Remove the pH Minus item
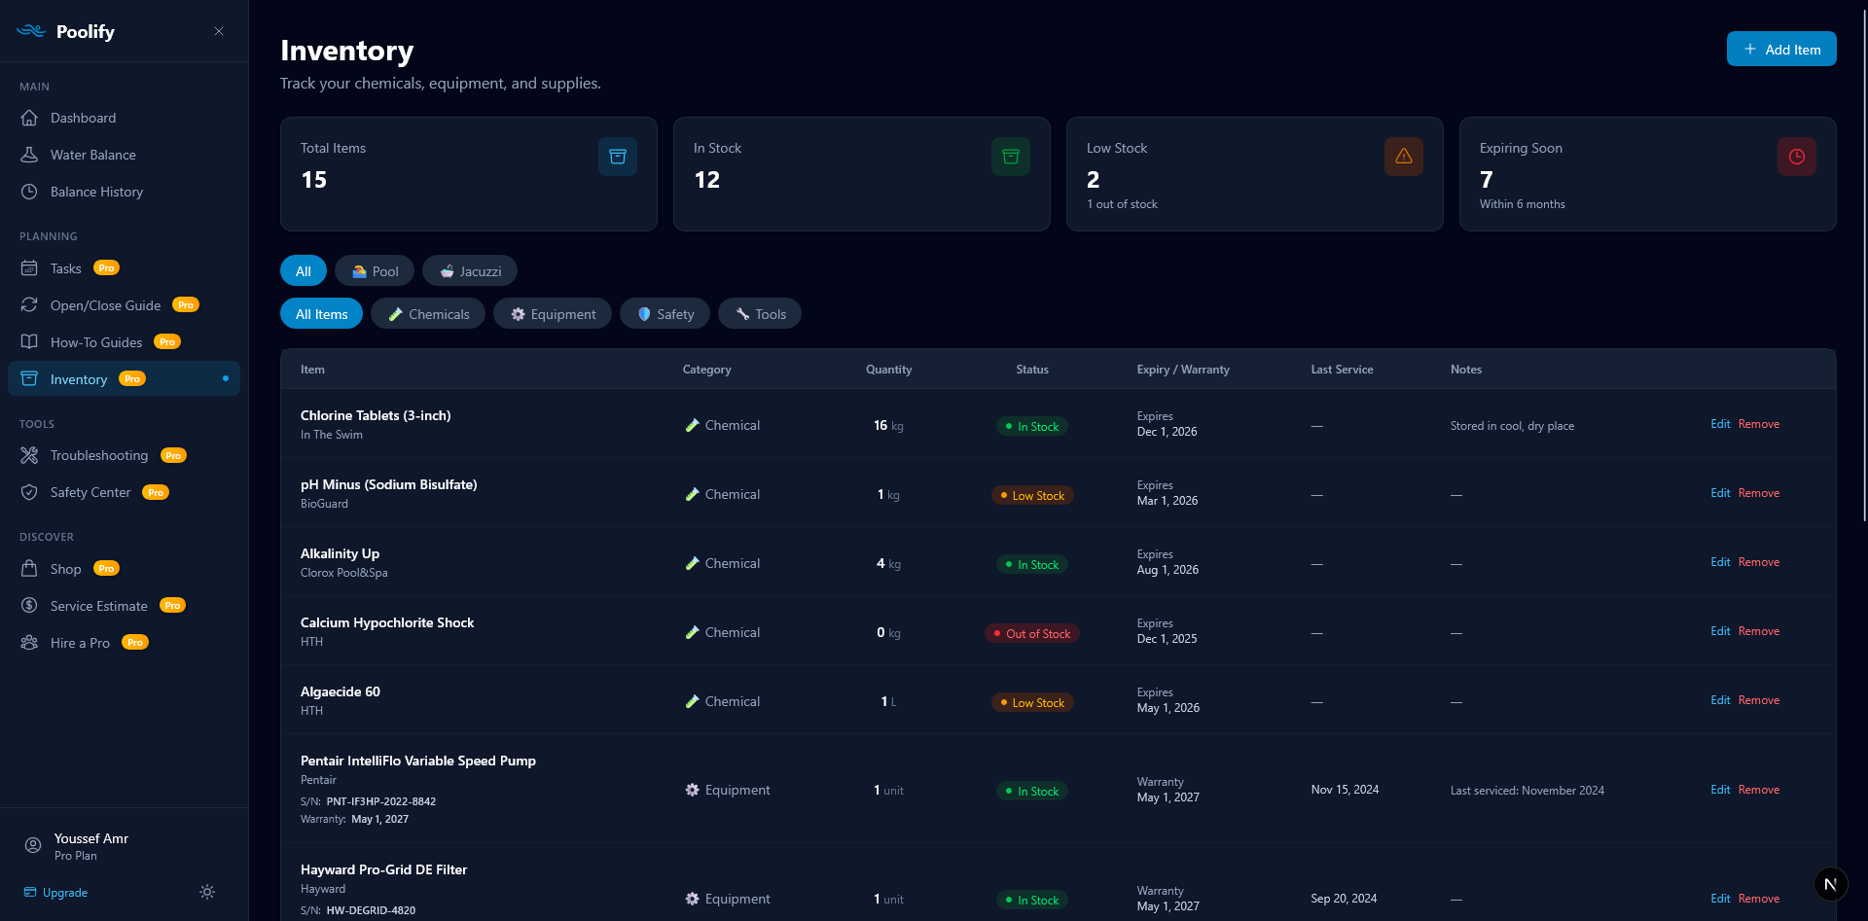The width and height of the screenshot is (1868, 921). pyautogui.click(x=1759, y=493)
